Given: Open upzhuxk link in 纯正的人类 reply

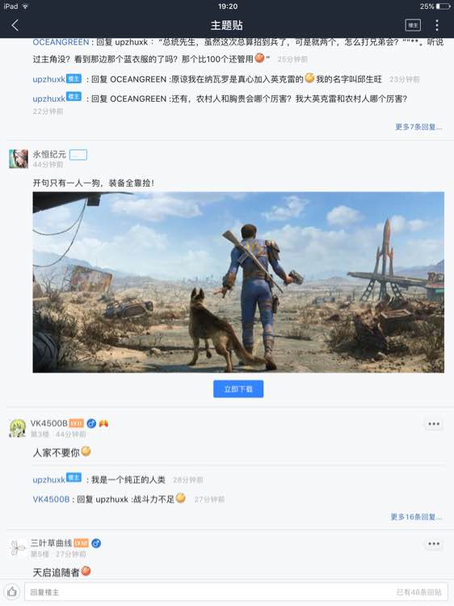Looking at the screenshot, I should click(x=48, y=480).
